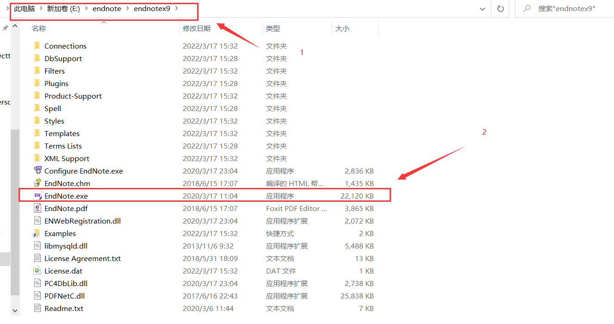Click the EndNote.pdf file icon
The image size is (614, 324).
[37, 208]
